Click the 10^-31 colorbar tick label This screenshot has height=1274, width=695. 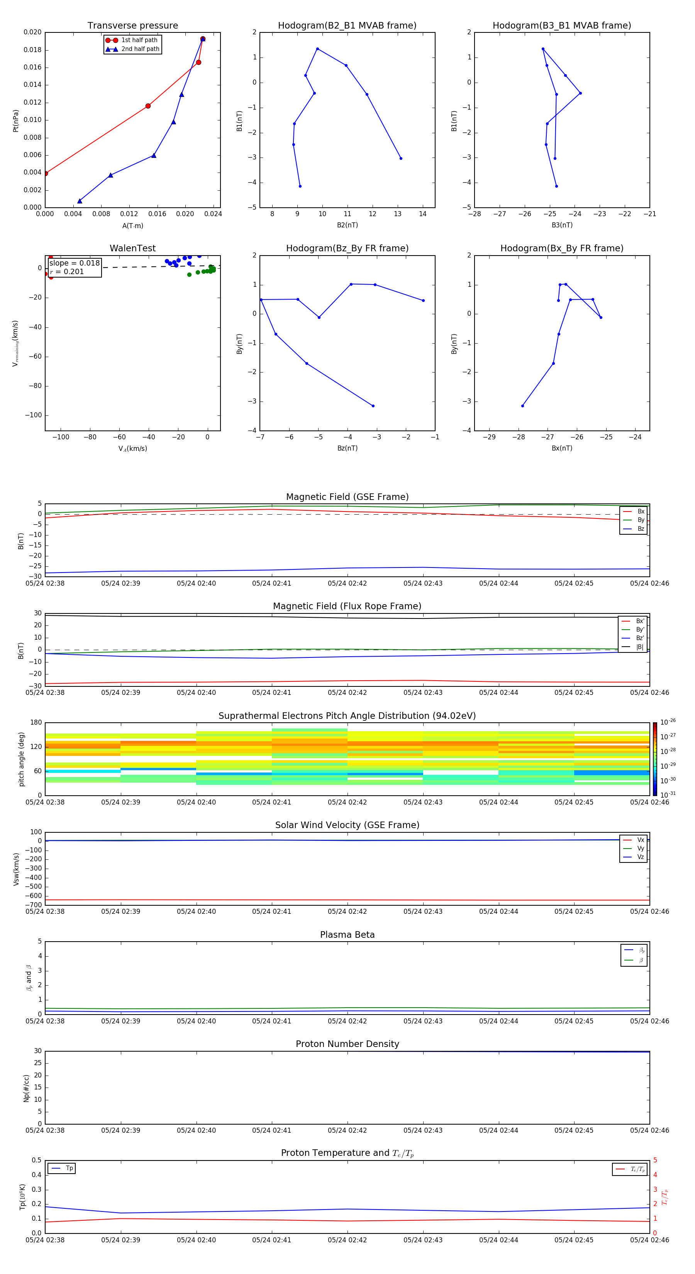click(x=667, y=795)
